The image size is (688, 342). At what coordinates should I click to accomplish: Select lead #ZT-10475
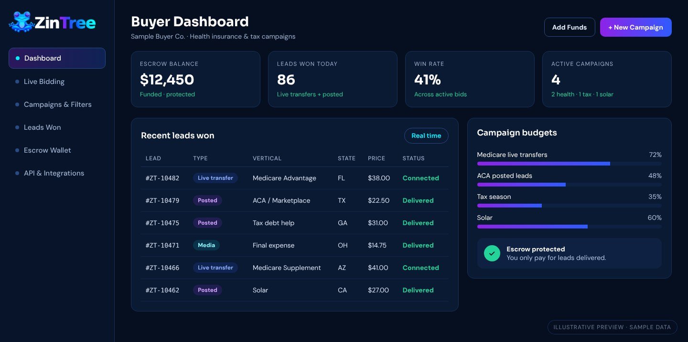[162, 223]
